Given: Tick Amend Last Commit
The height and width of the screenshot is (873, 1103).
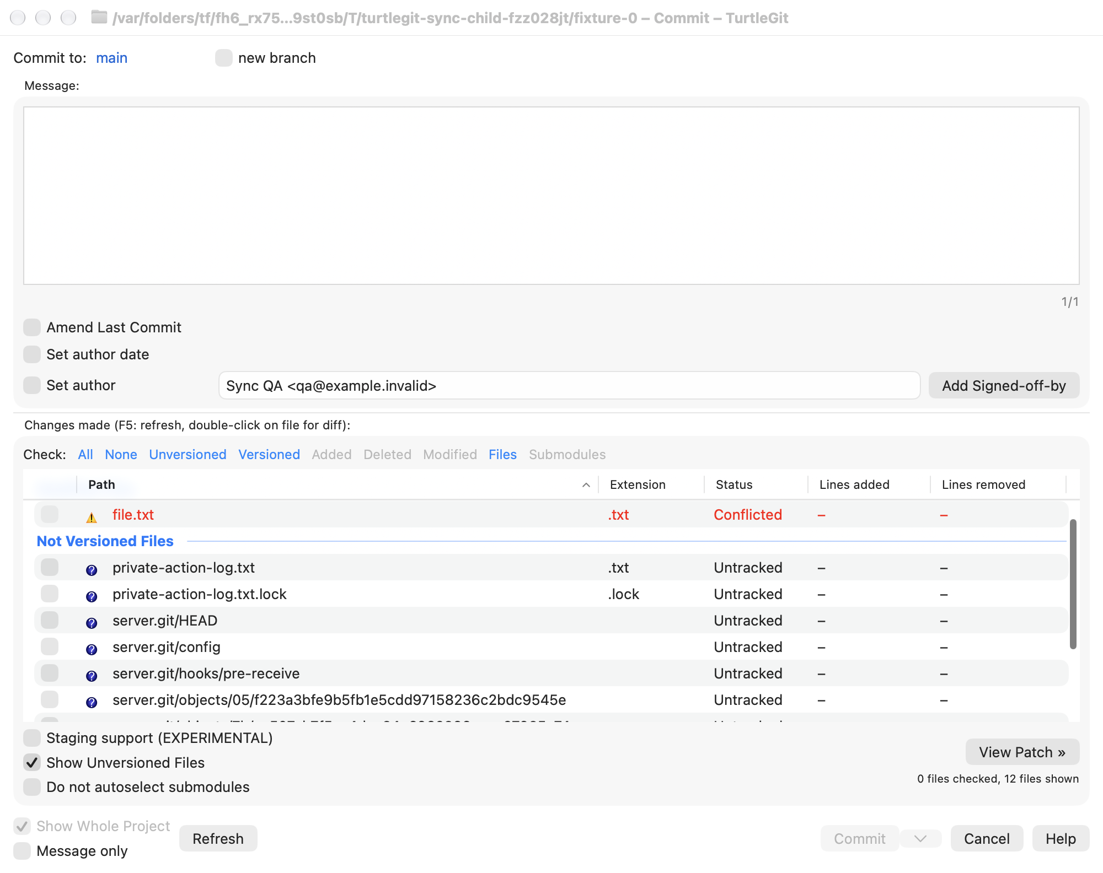Looking at the screenshot, I should coord(32,327).
